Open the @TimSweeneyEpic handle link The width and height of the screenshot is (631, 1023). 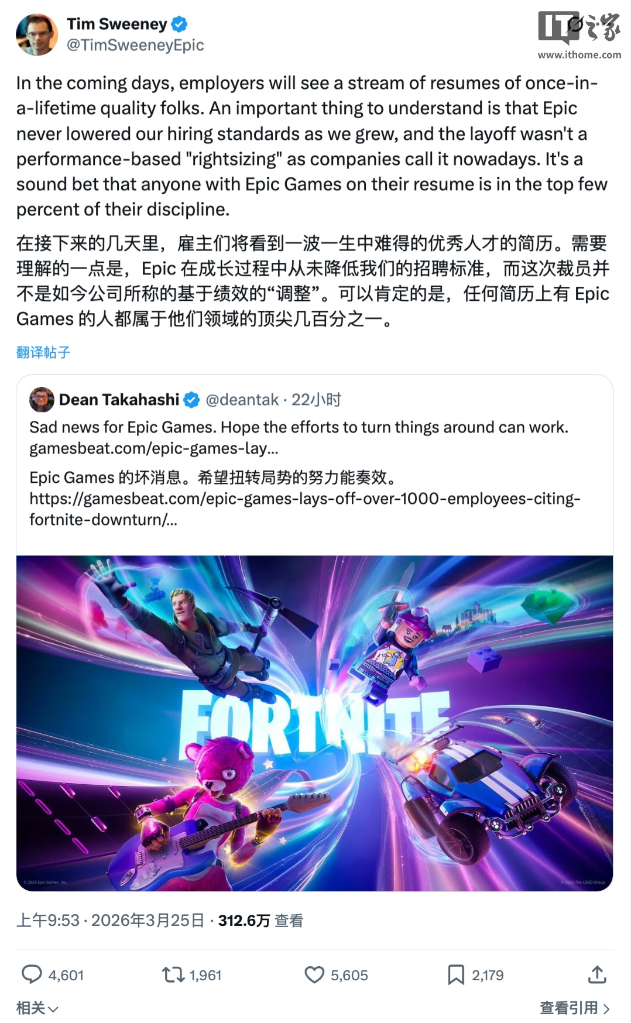(x=135, y=45)
